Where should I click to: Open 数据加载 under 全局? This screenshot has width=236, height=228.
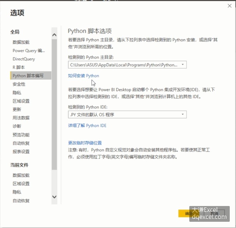[21, 42]
